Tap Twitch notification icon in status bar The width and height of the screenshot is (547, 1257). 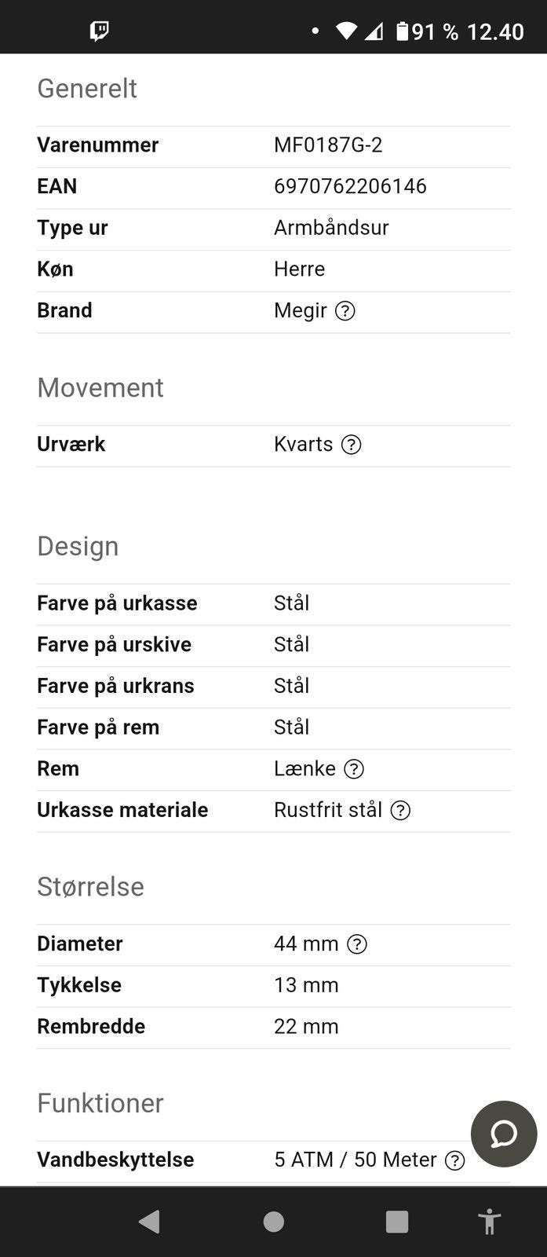[99, 31]
